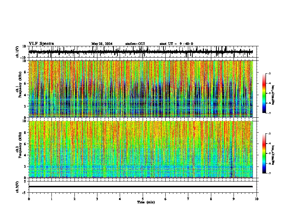
Task: Click the "Time (min)" axis label
Action: coord(146,202)
